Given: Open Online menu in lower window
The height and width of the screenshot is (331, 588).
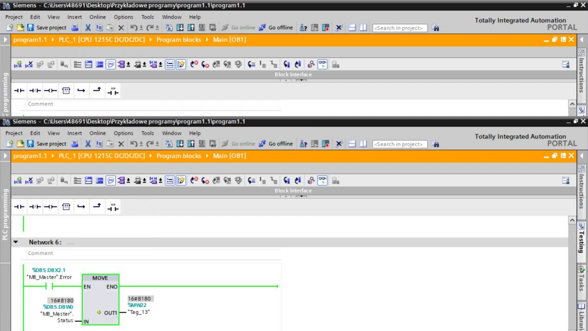Looking at the screenshot, I should pos(98,133).
